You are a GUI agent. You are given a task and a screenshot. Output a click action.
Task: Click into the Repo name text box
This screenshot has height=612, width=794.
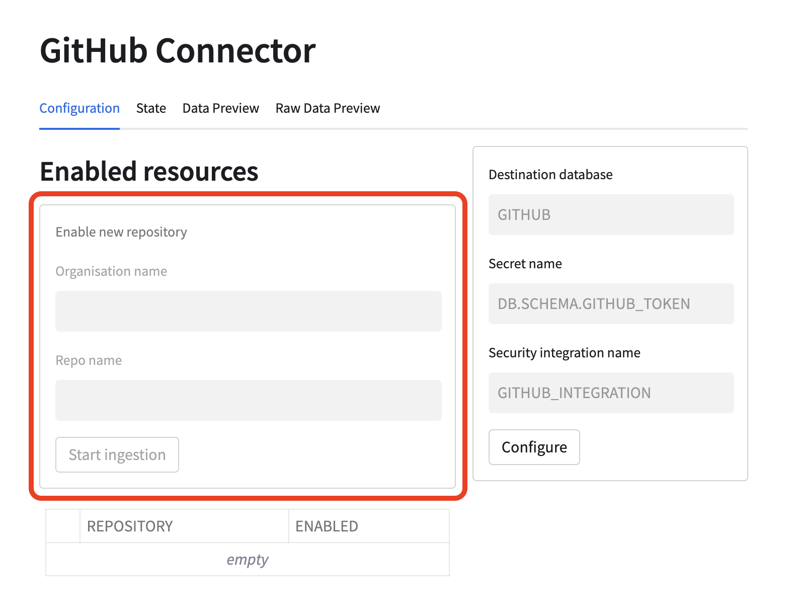point(248,400)
